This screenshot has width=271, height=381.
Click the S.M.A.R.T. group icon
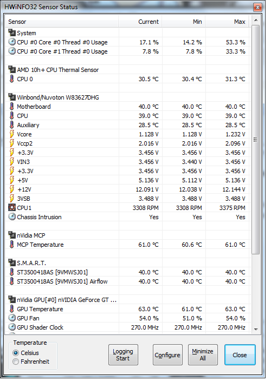[x=12, y=262]
